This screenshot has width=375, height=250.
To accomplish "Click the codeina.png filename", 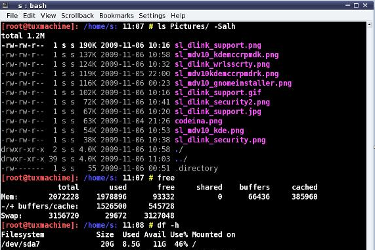I will (198, 121).
